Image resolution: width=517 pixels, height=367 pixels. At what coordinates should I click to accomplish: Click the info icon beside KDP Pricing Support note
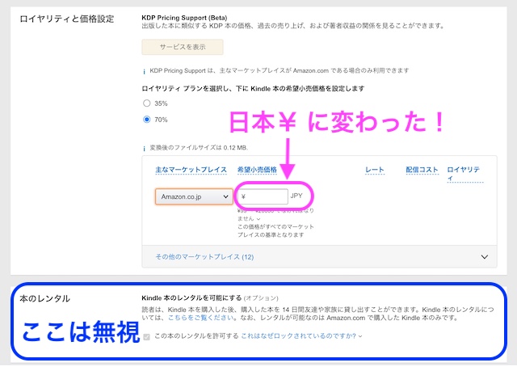[145, 71]
